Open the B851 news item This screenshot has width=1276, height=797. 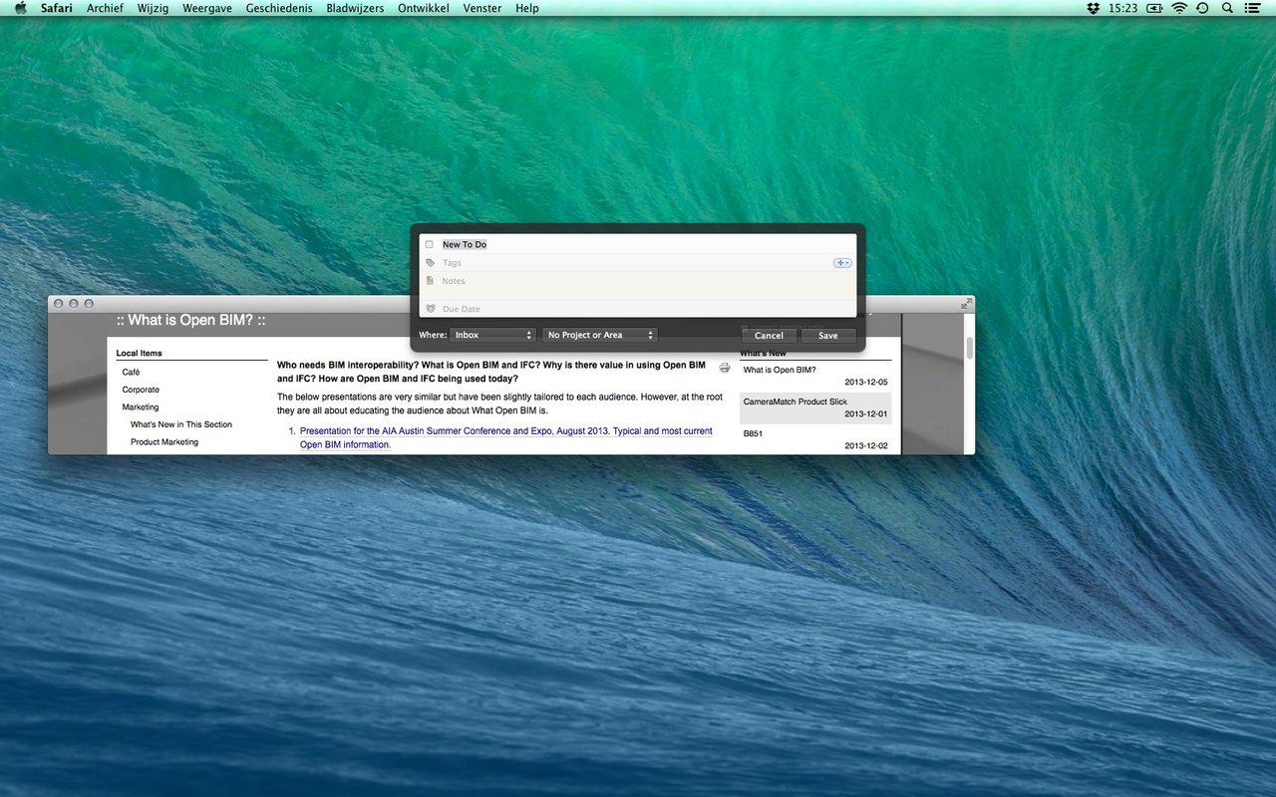click(753, 433)
